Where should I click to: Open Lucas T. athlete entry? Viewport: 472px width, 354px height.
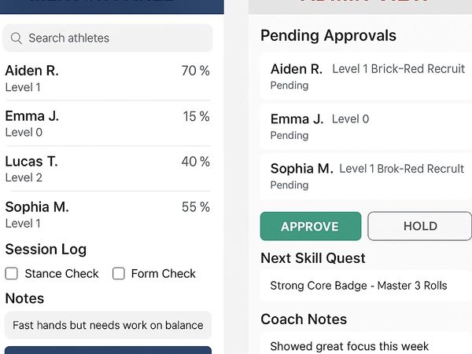coord(108,169)
